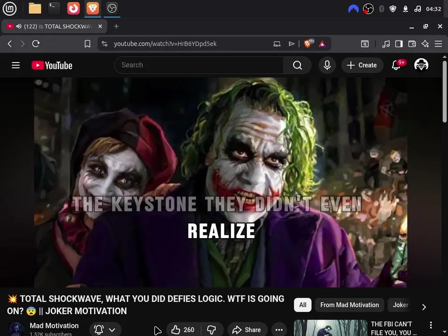Click the Joker video player to pause
Viewport: 448px width, 336px height.
(221, 182)
